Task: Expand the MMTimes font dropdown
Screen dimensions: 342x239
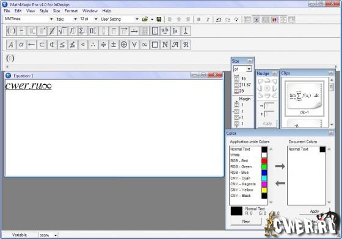Action: [x=51, y=19]
